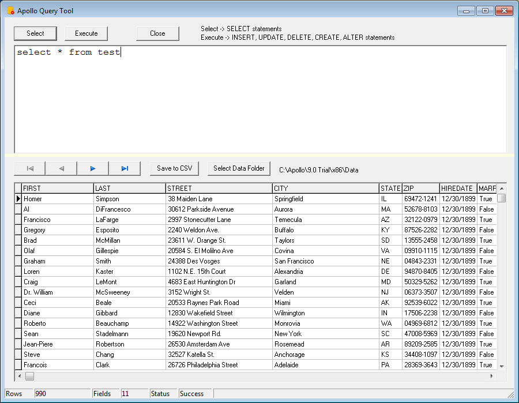Select the row indicator for Homer Simpson
This screenshot has width=519, height=403.
point(18,199)
